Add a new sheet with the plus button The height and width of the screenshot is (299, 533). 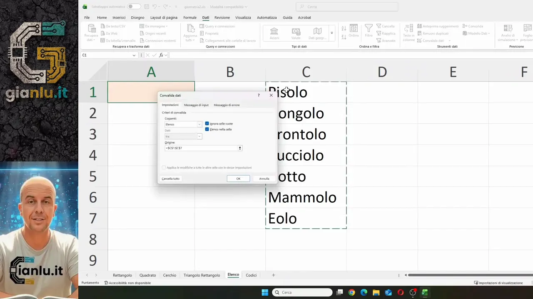pos(273,275)
